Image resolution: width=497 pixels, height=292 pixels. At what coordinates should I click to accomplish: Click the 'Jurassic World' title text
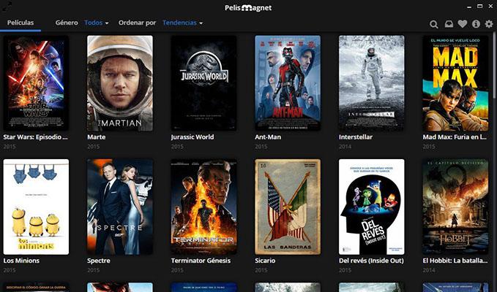click(x=193, y=137)
